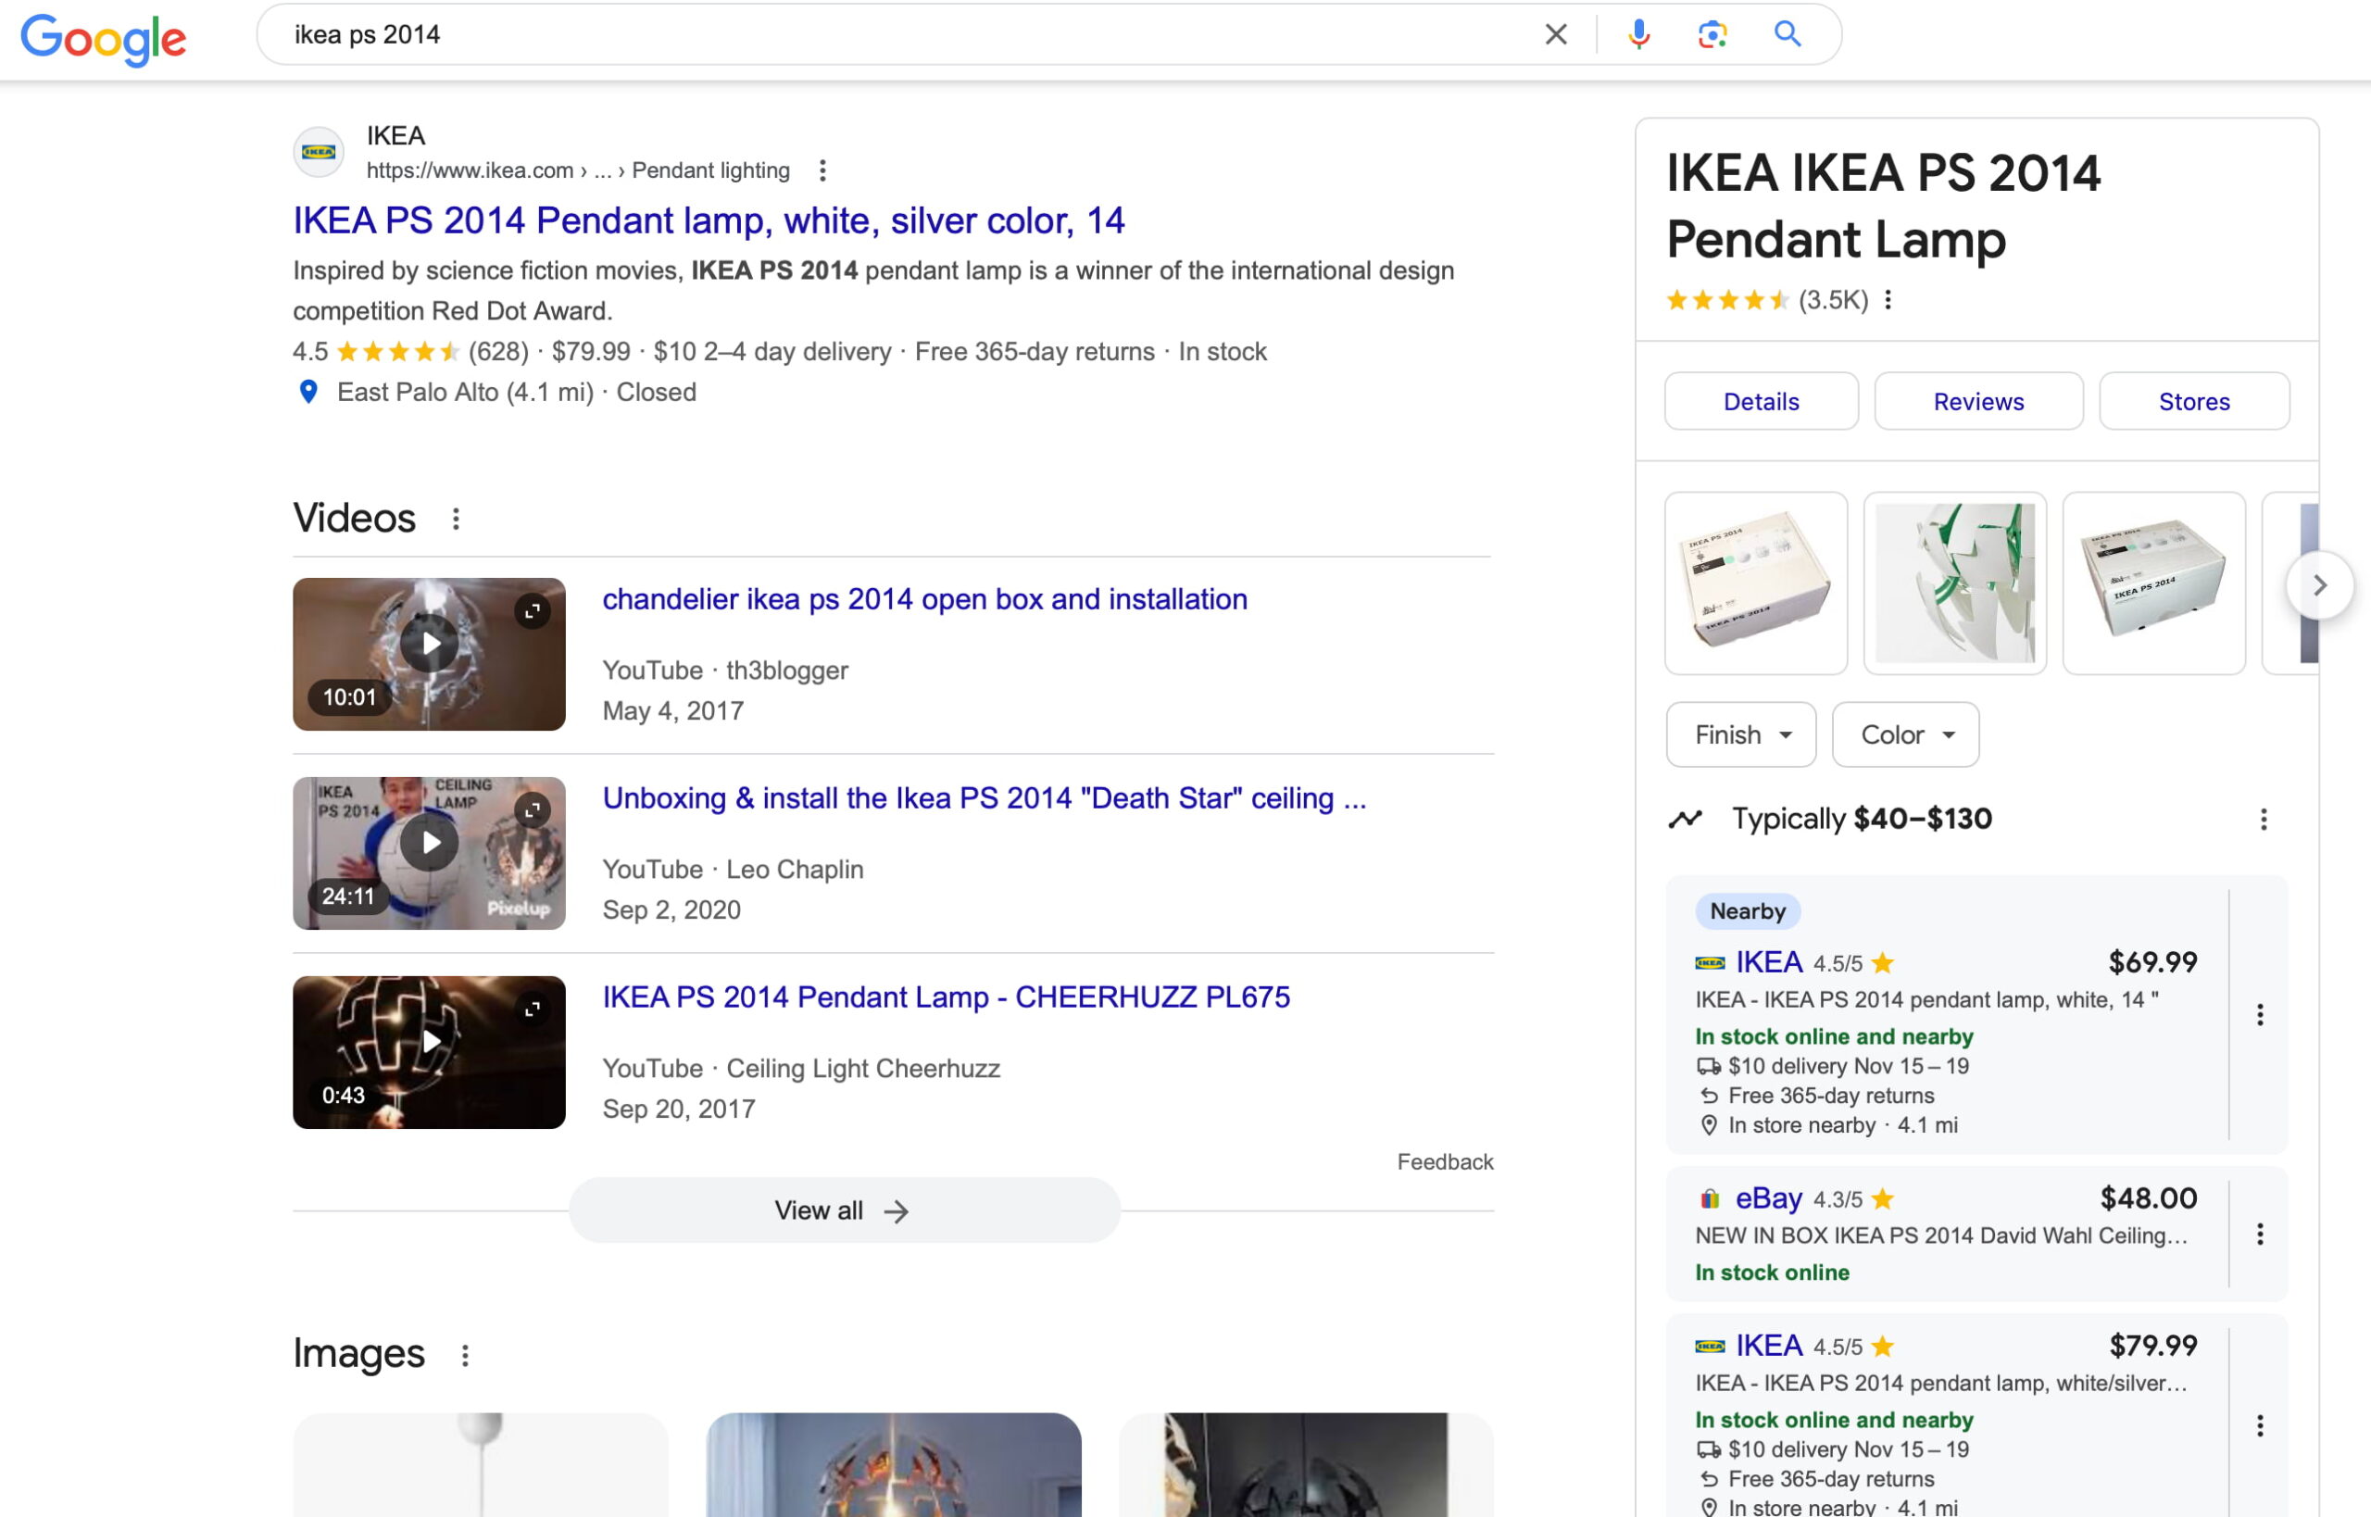Switch to the Stores tab
The image size is (2371, 1517).
point(2194,402)
